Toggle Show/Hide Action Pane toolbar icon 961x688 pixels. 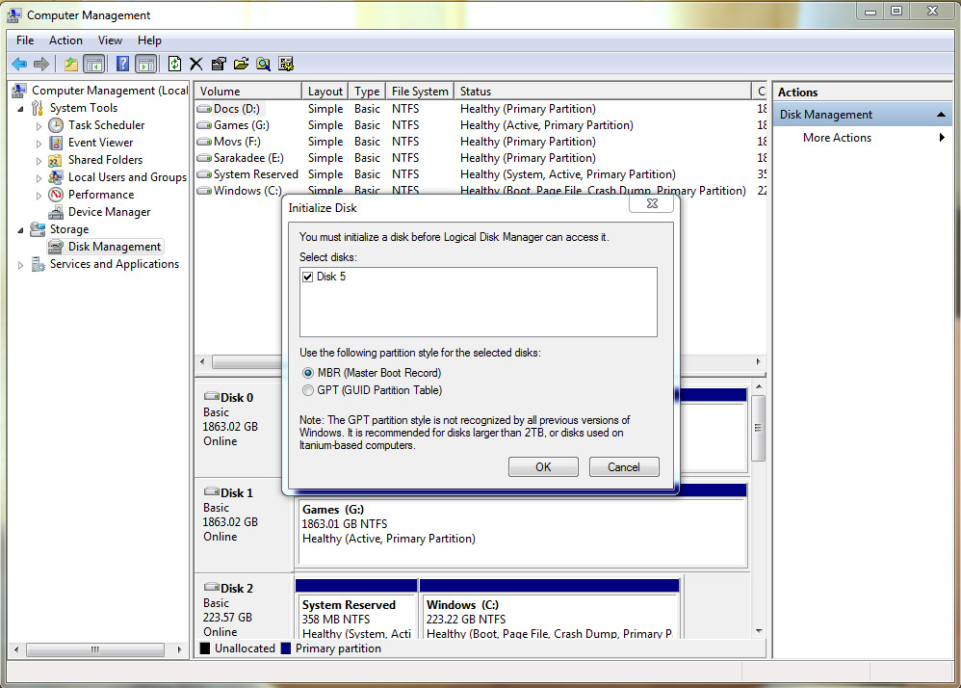[145, 64]
